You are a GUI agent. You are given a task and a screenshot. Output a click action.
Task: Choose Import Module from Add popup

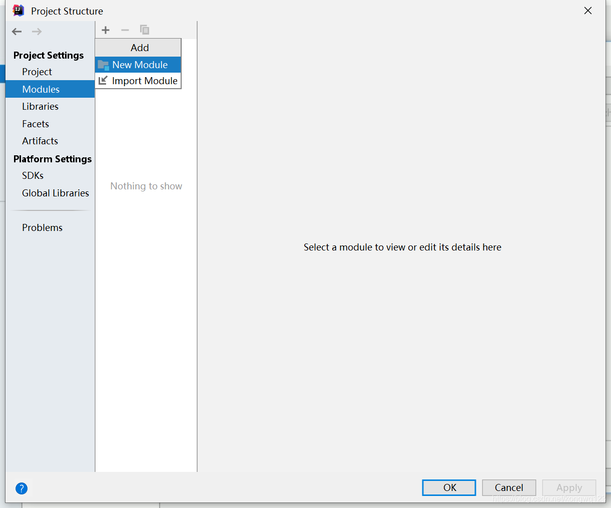tap(138, 81)
